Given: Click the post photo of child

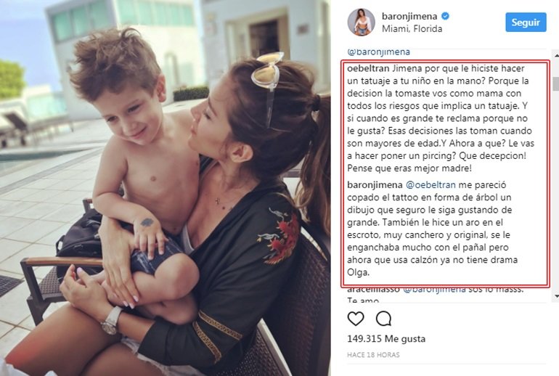Looking at the screenshot, I should point(166,188).
